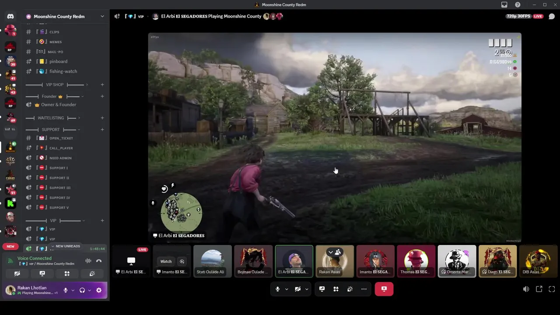Open noise suppression waveform icon

pyautogui.click(x=88, y=261)
